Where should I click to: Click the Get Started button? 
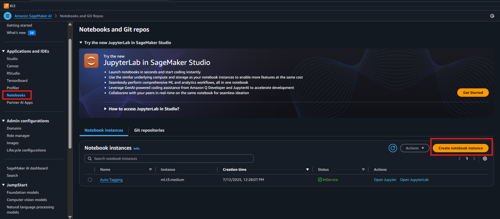(473, 93)
